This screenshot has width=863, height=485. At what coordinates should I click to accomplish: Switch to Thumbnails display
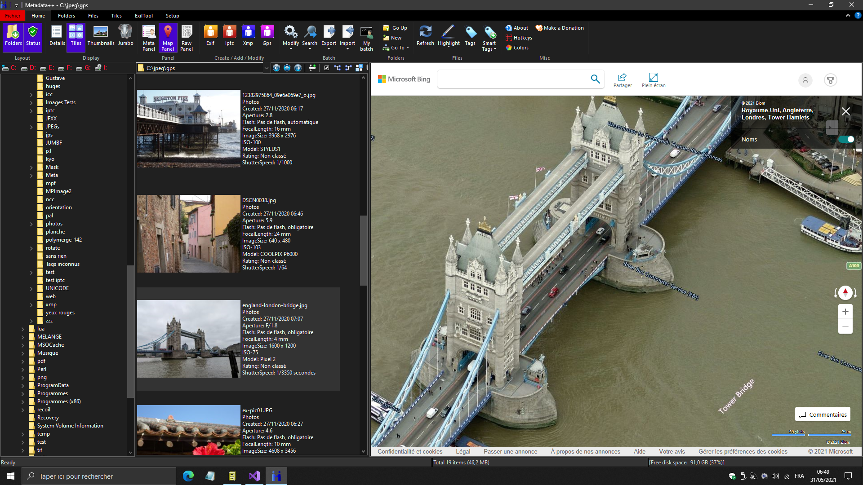[x=101, y=36]
